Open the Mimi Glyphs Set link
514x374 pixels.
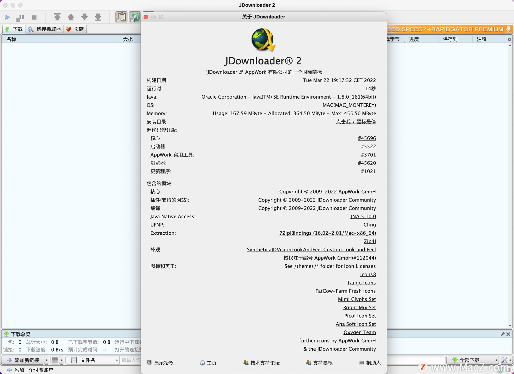(357, 299)
